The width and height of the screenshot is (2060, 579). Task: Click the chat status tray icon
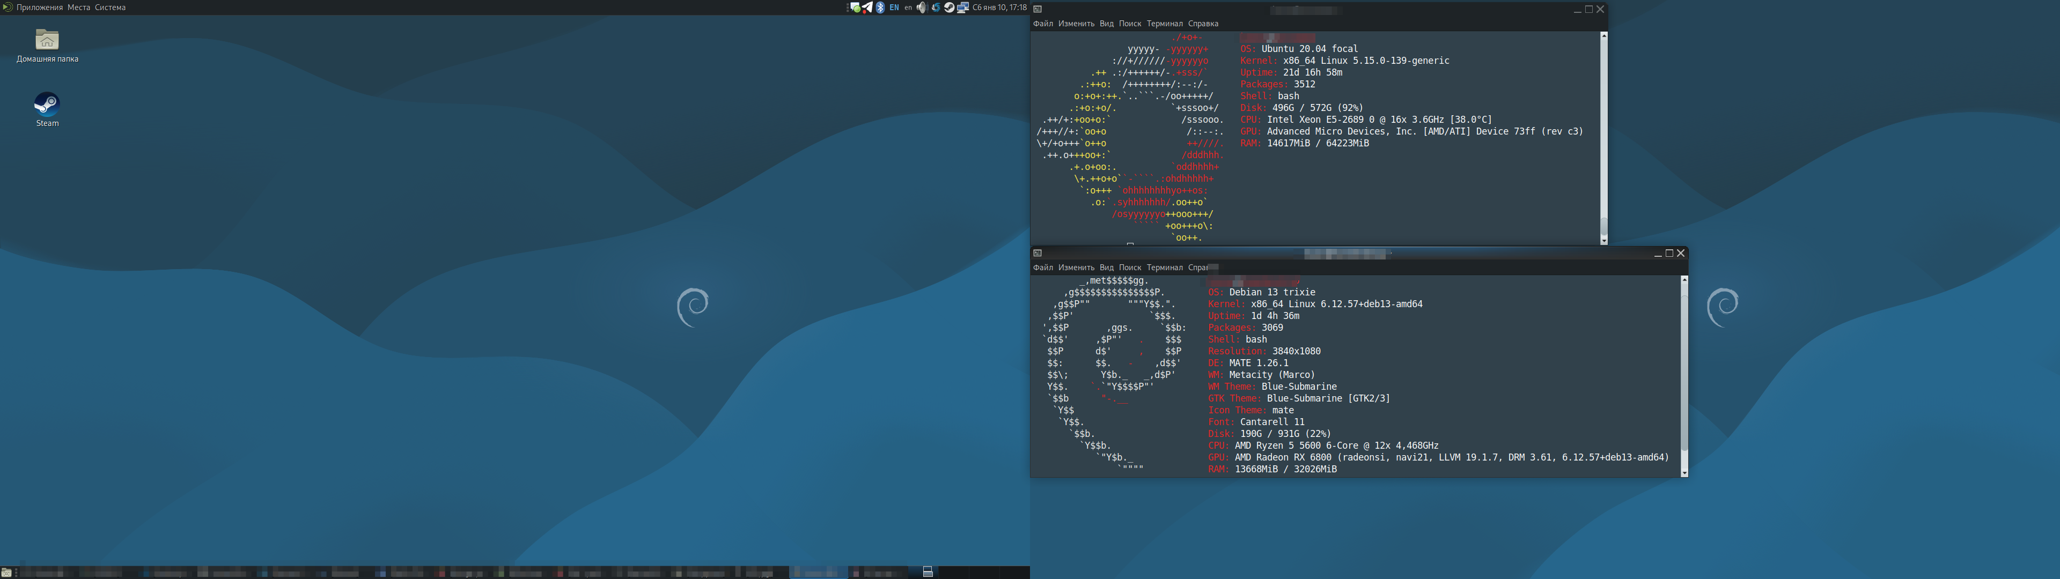(856, 7)
